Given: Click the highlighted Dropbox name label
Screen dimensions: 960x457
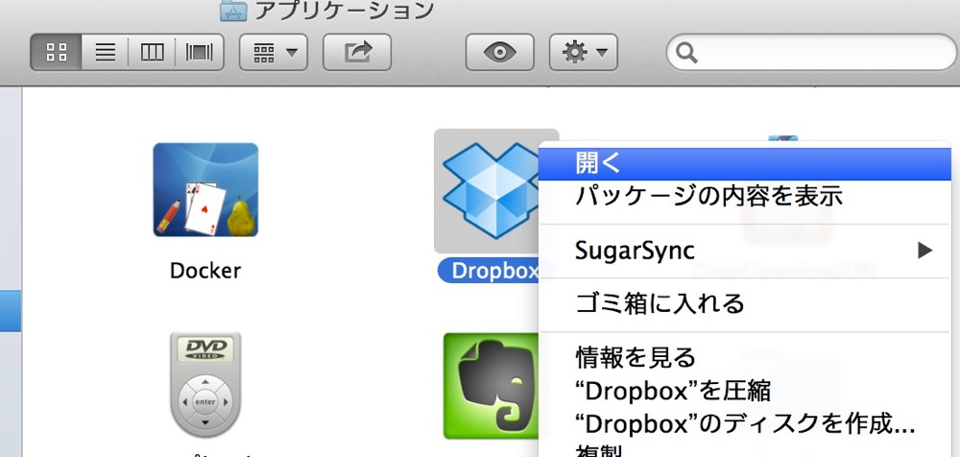Looking at the screenshot, I should click(489, 270).
